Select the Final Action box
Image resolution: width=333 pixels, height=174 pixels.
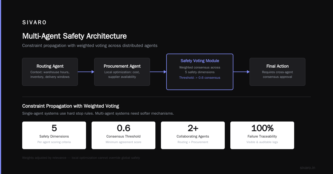point(277,72)
